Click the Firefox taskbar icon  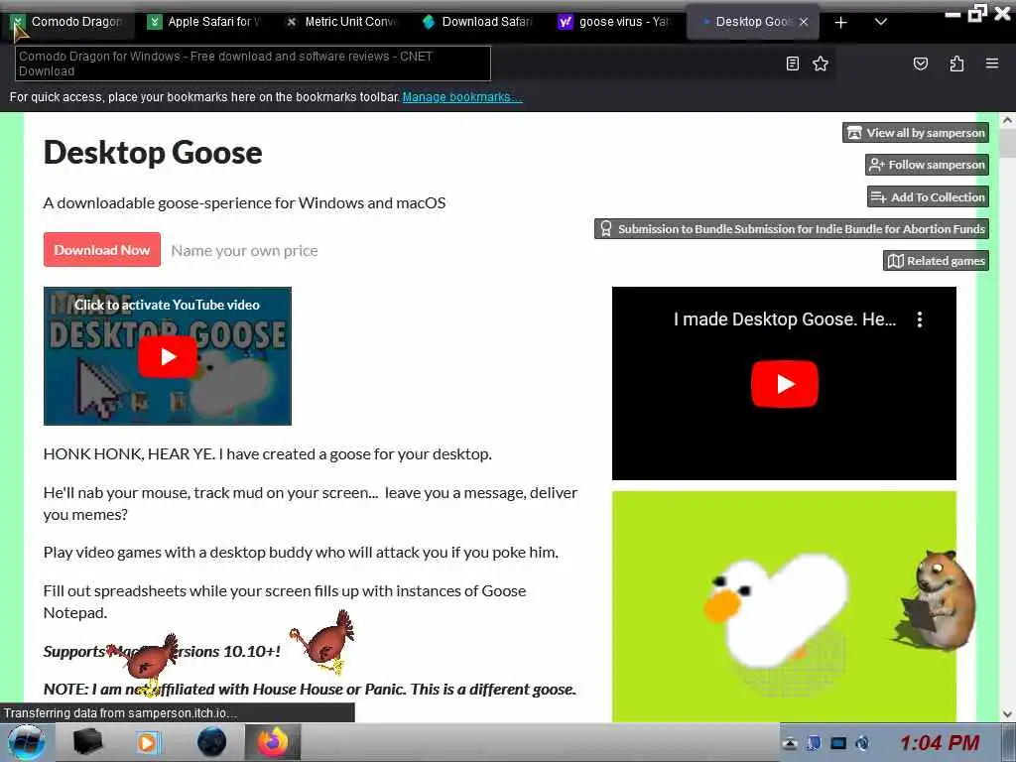[272, 742]
